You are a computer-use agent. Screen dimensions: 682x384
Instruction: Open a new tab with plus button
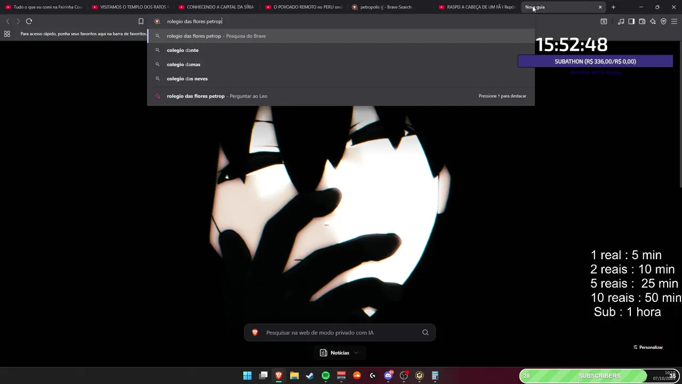coord(613,7)
